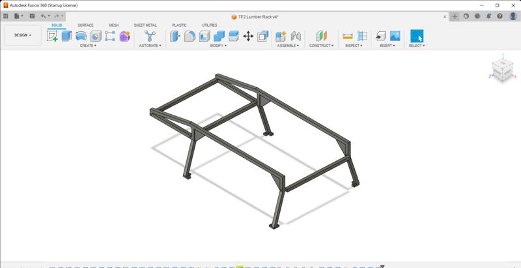The image size is (521, 268).
Task: Select the TF2 Lumber Rack v4 document tab
Action: pos(255,16)
